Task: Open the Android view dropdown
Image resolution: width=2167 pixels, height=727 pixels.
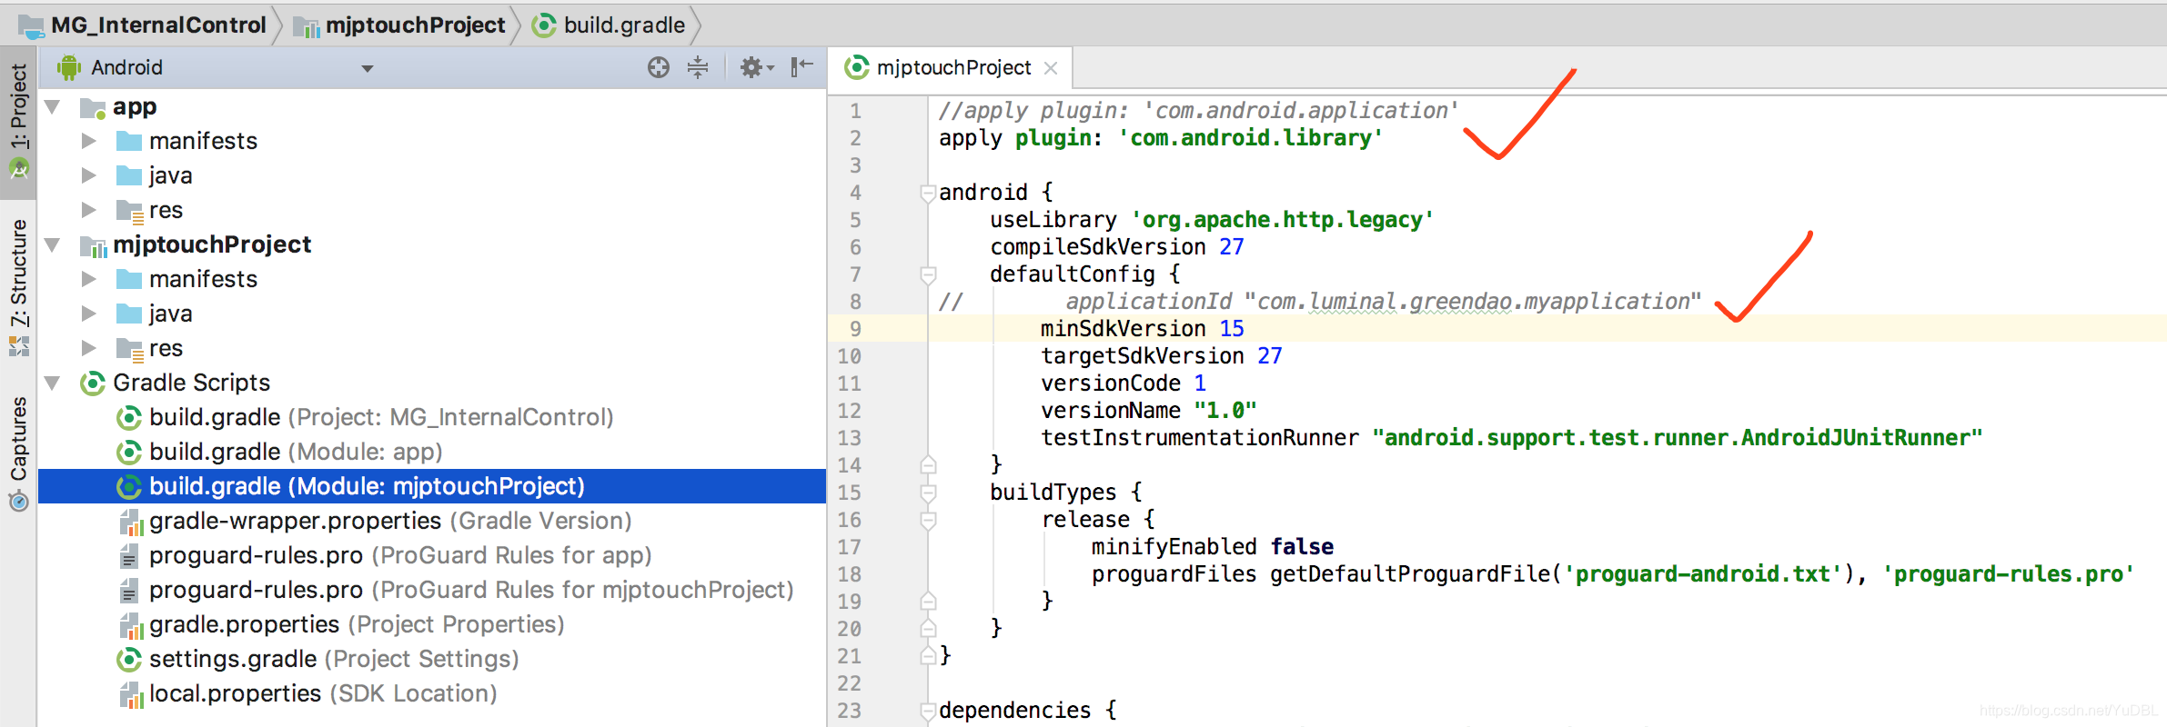Action: tap(368, 68)
